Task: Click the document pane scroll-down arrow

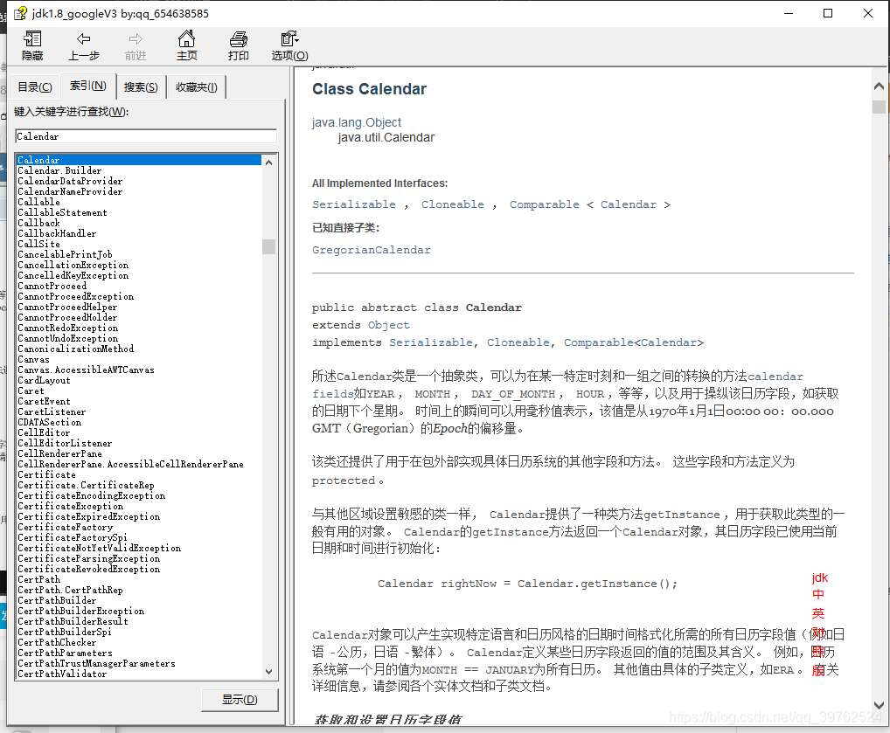Action: tap(879, 705)
